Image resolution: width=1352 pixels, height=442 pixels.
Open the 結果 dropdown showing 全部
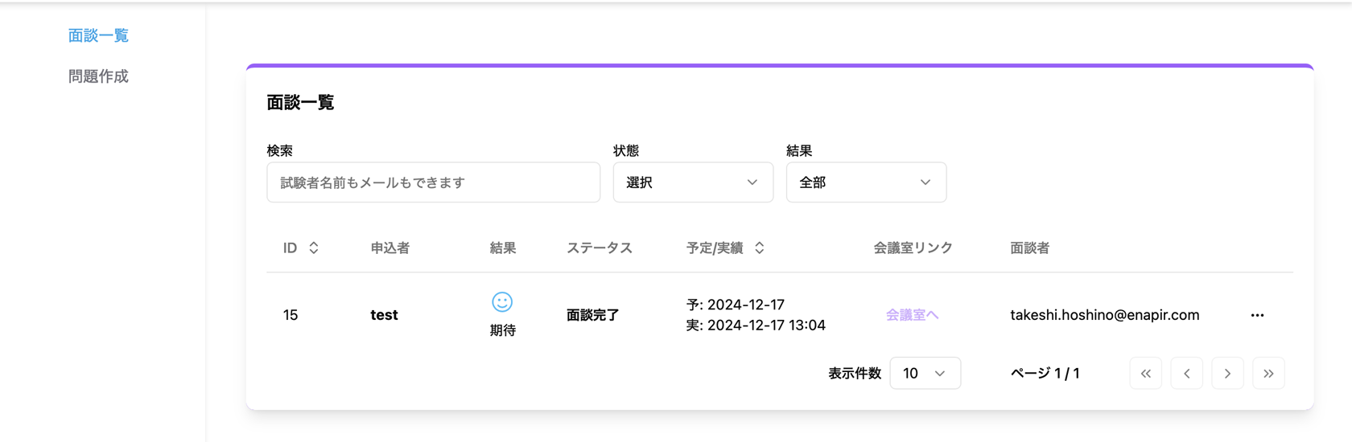coord(866,182)
